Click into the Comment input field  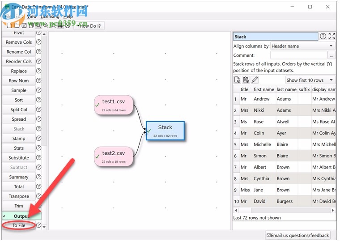[299, 55]
